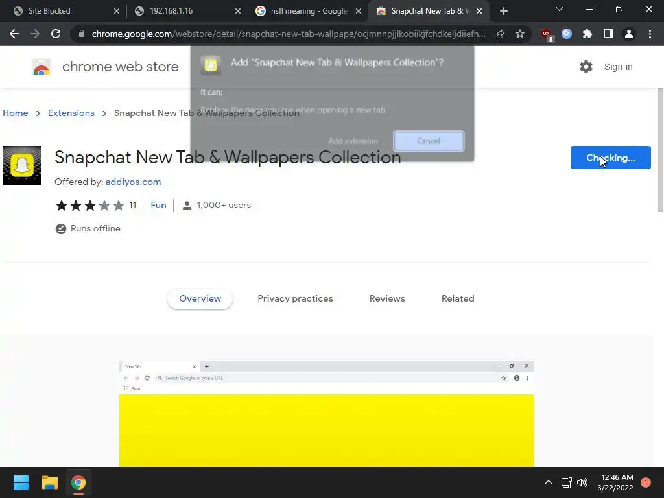The height and width of the screenshot is (498, 664).
Task: Open the Extensions puzzle piece menu
Action: tap(587, 34)
